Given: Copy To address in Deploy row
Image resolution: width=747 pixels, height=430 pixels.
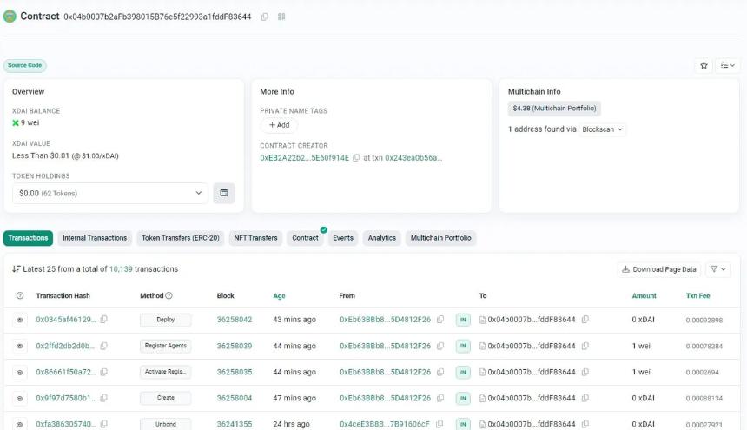Looking at the screenshot, I should click(x=585, y=319).
